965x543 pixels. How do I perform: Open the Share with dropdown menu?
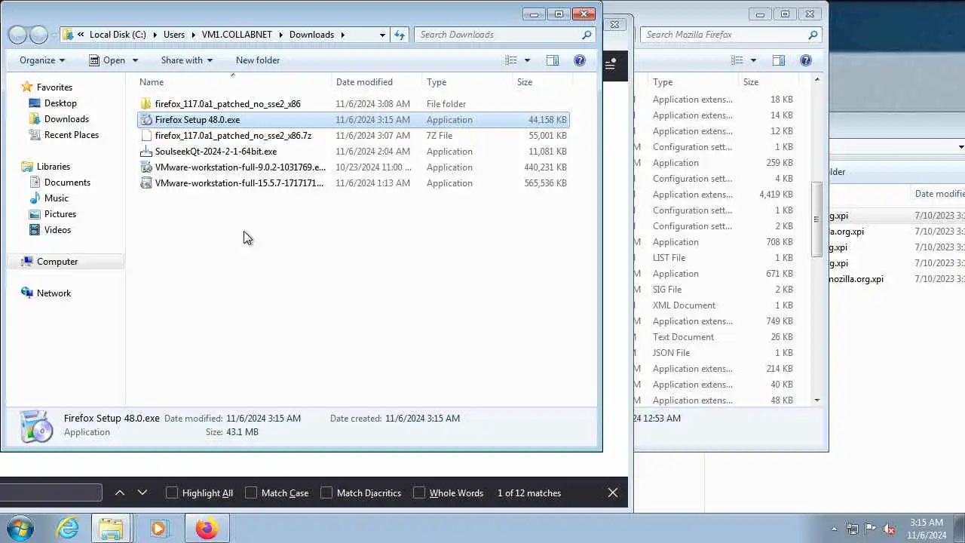click(186, 60)
